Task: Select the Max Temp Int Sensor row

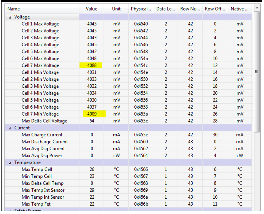Action: tap(128, 190)
